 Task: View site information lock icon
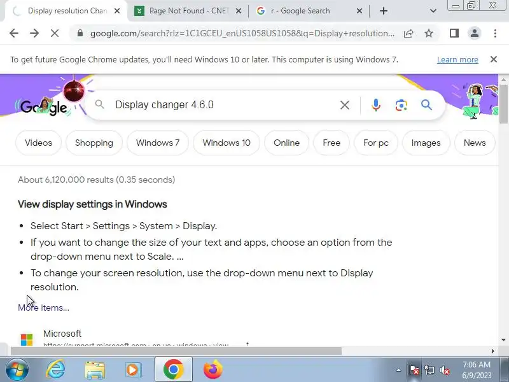(x=80, y=33)
